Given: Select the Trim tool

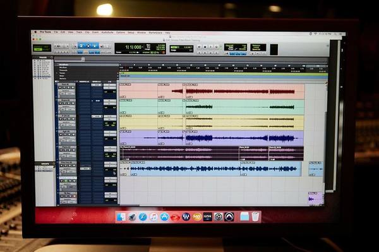Looking at the screenshot, I should [x=81, y=46].
